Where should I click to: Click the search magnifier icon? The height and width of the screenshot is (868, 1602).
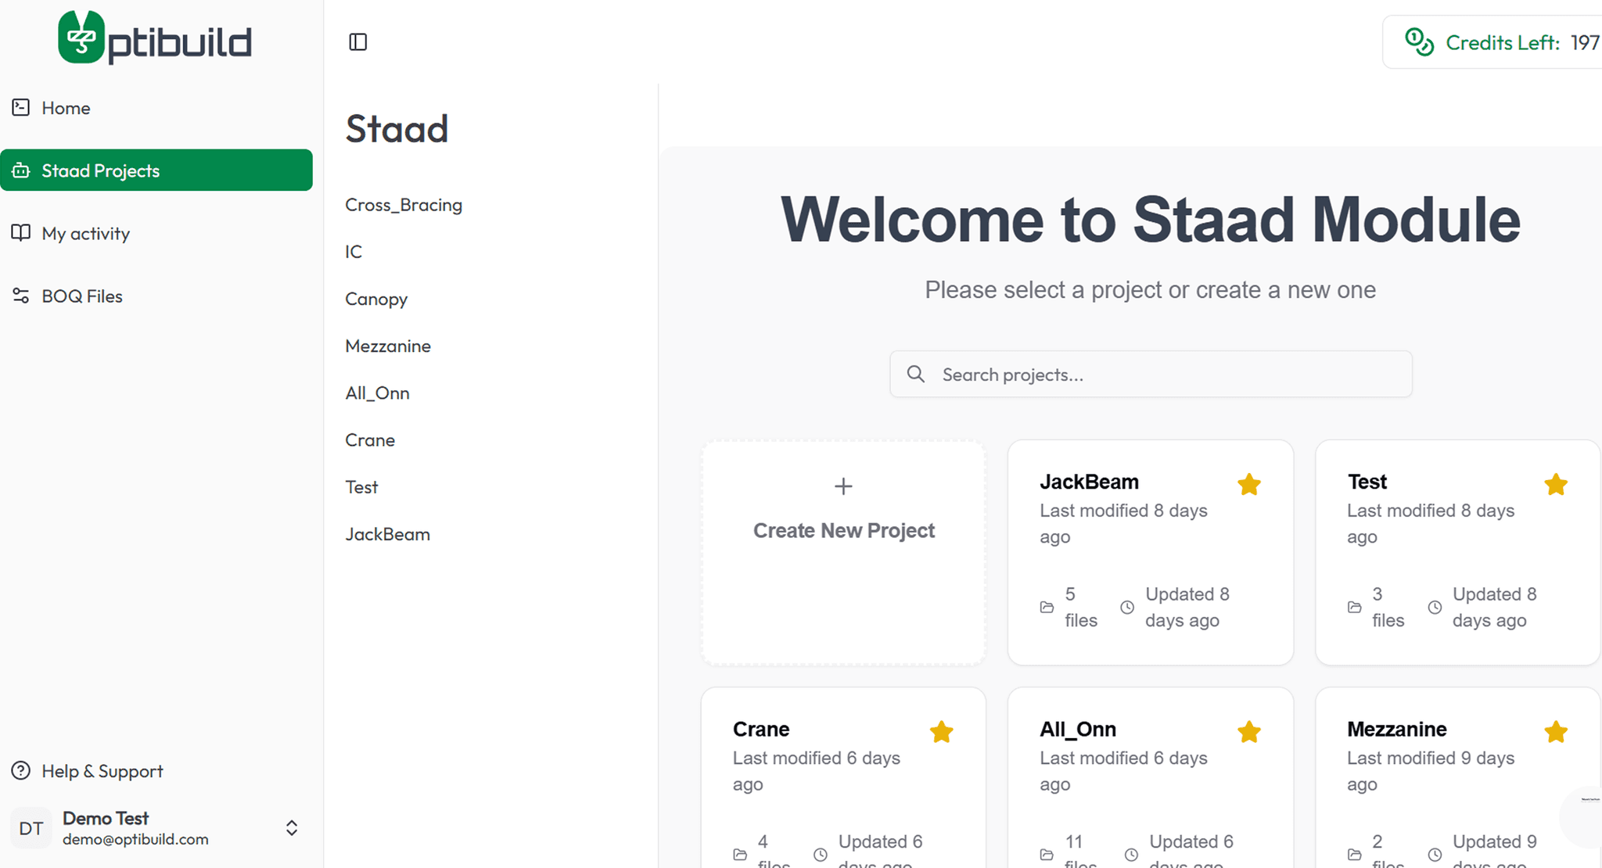pyautogui.click(x=916, y=375)
